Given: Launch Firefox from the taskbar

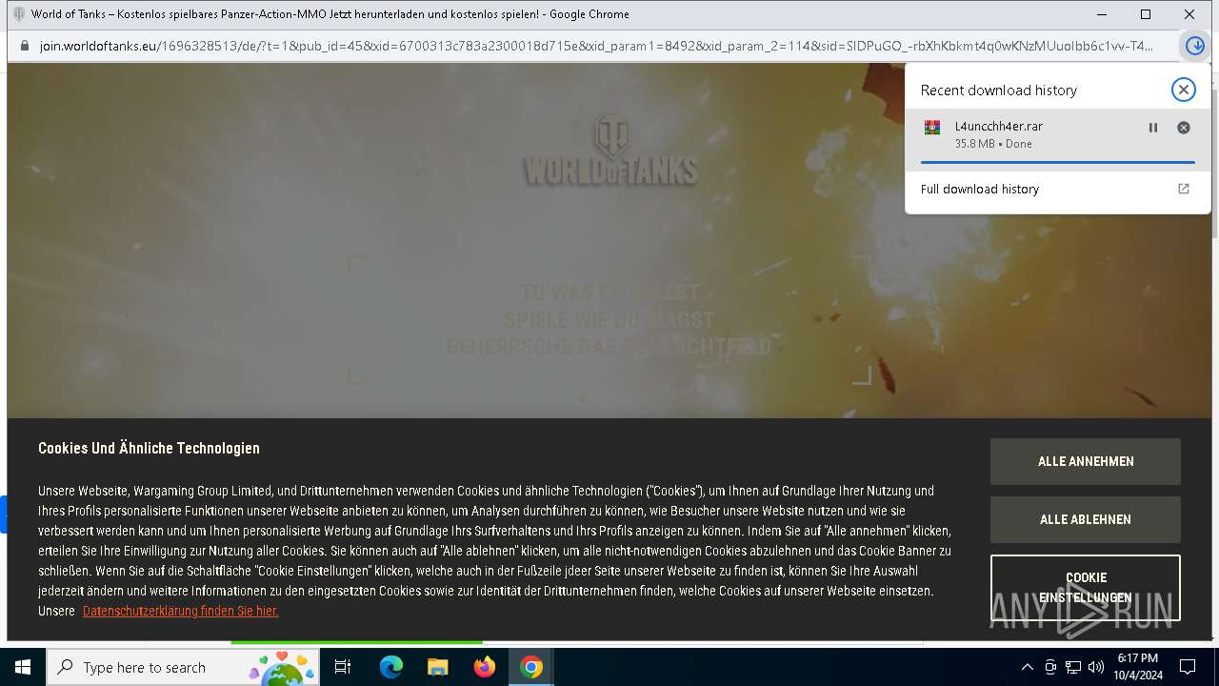Looking at the screenshot, I should click(485, 667).
